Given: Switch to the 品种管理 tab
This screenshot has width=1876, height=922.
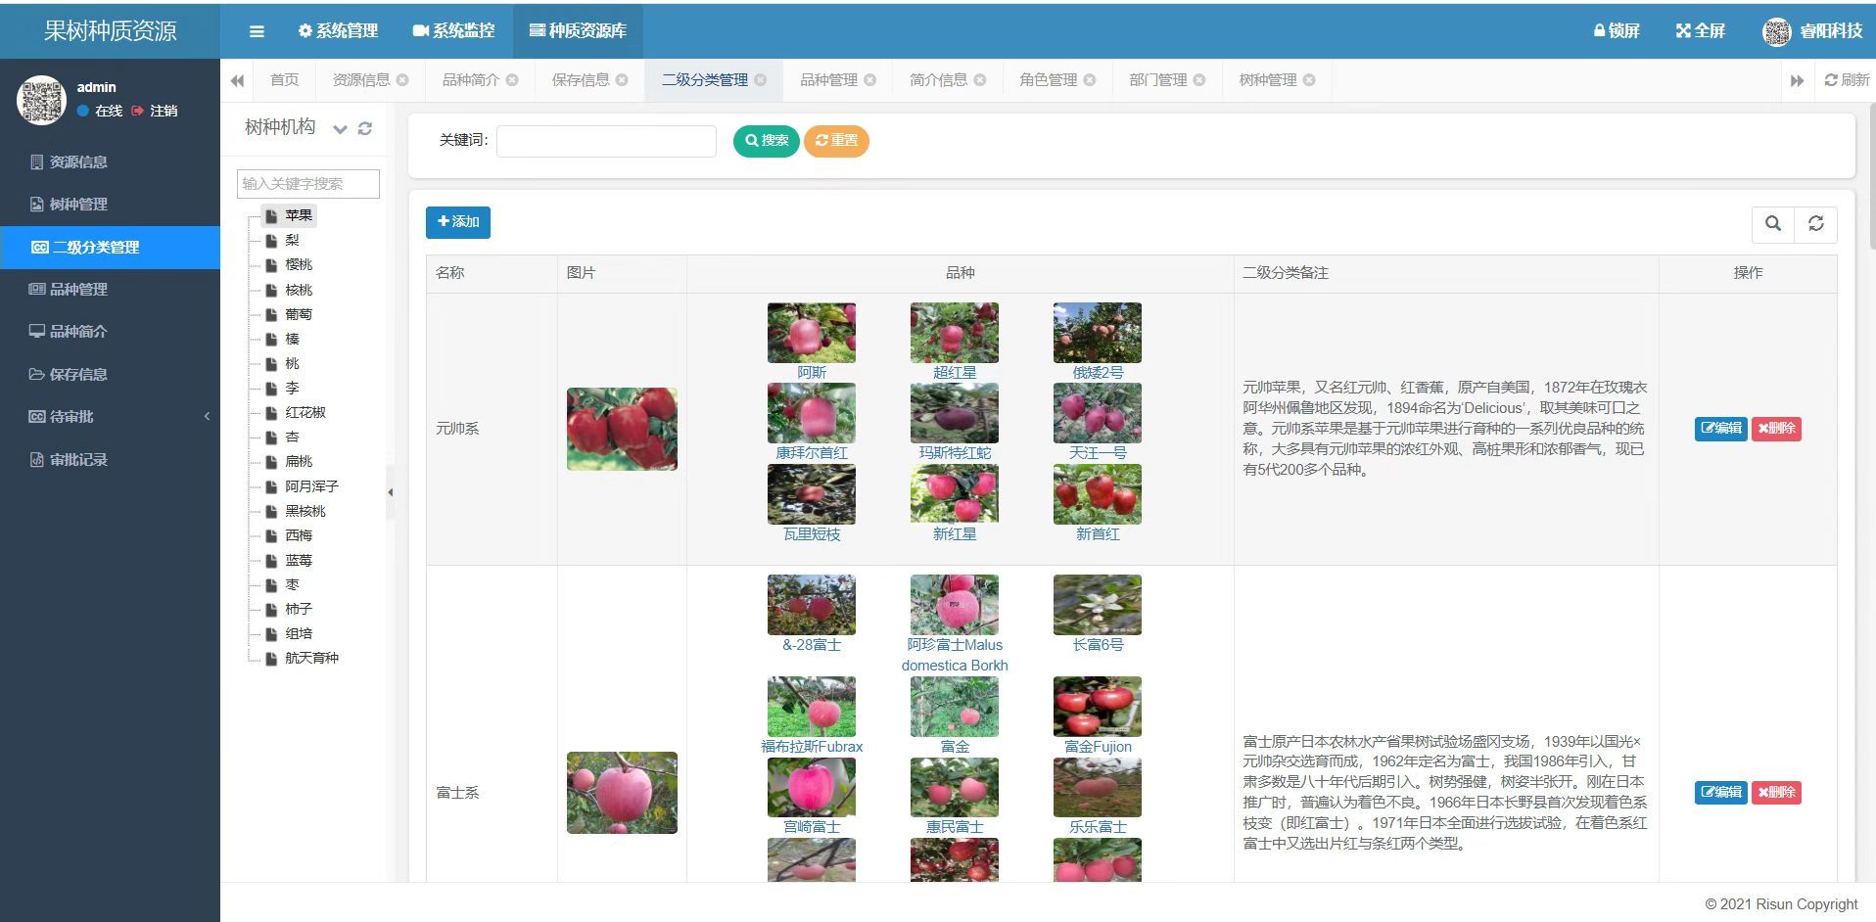Looking at the screenshot, I should point(828,80).
